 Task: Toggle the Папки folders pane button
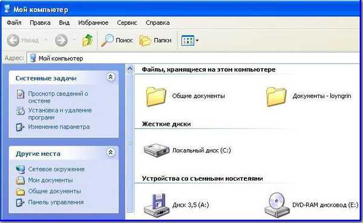[155, 40]
